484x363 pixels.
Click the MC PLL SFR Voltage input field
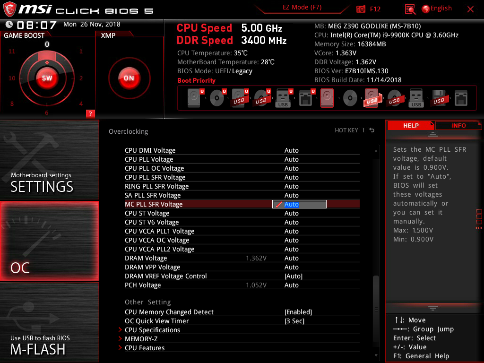click(300, 204)
